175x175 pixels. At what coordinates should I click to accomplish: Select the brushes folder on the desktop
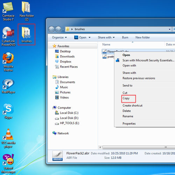(27, 35)
